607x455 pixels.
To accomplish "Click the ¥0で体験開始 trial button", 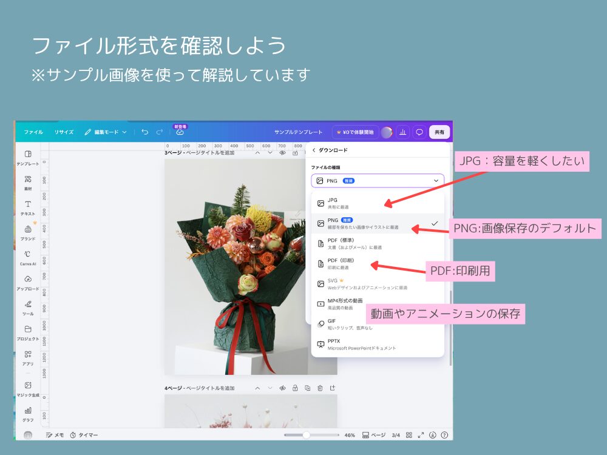I will pos(355,132).
